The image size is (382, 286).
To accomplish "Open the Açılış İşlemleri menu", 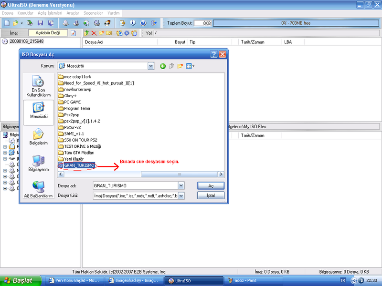I will coord(50,13).
